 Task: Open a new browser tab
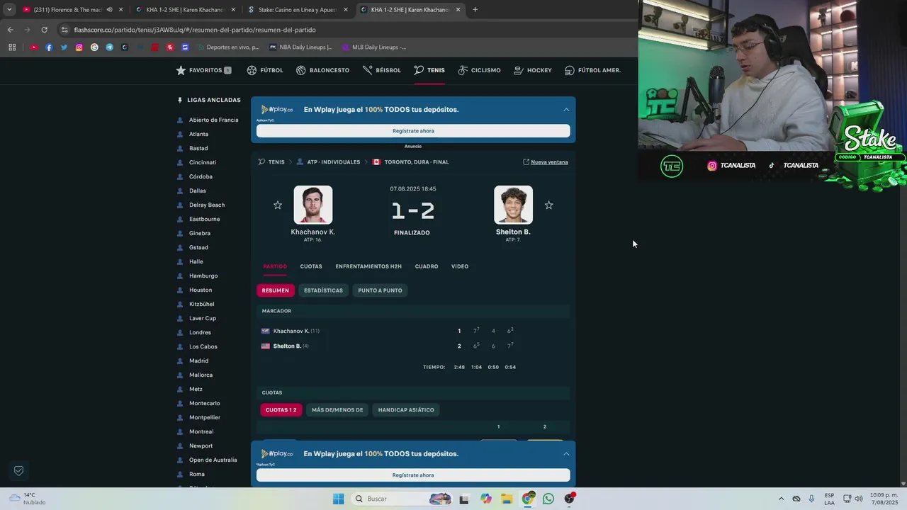(475, 10)
